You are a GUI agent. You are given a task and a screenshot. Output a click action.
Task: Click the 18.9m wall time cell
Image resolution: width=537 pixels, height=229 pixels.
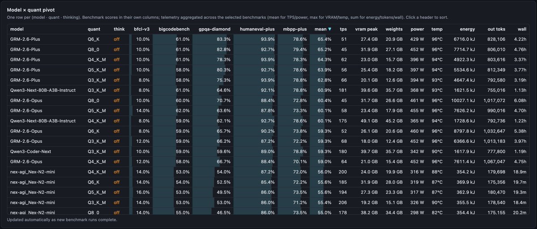(x=519, y=172)
